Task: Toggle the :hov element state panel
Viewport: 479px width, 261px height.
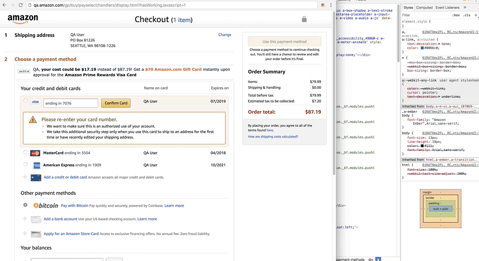Action: pyautogui.click(x=456, y=15)
